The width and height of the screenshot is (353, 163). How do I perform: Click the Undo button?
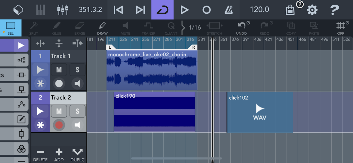242,28
